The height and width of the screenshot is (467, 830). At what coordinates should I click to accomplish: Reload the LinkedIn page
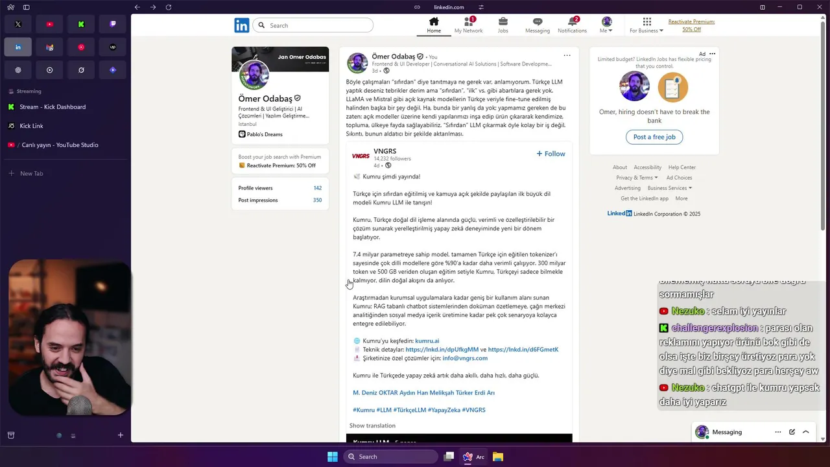[x=169, y=7]
